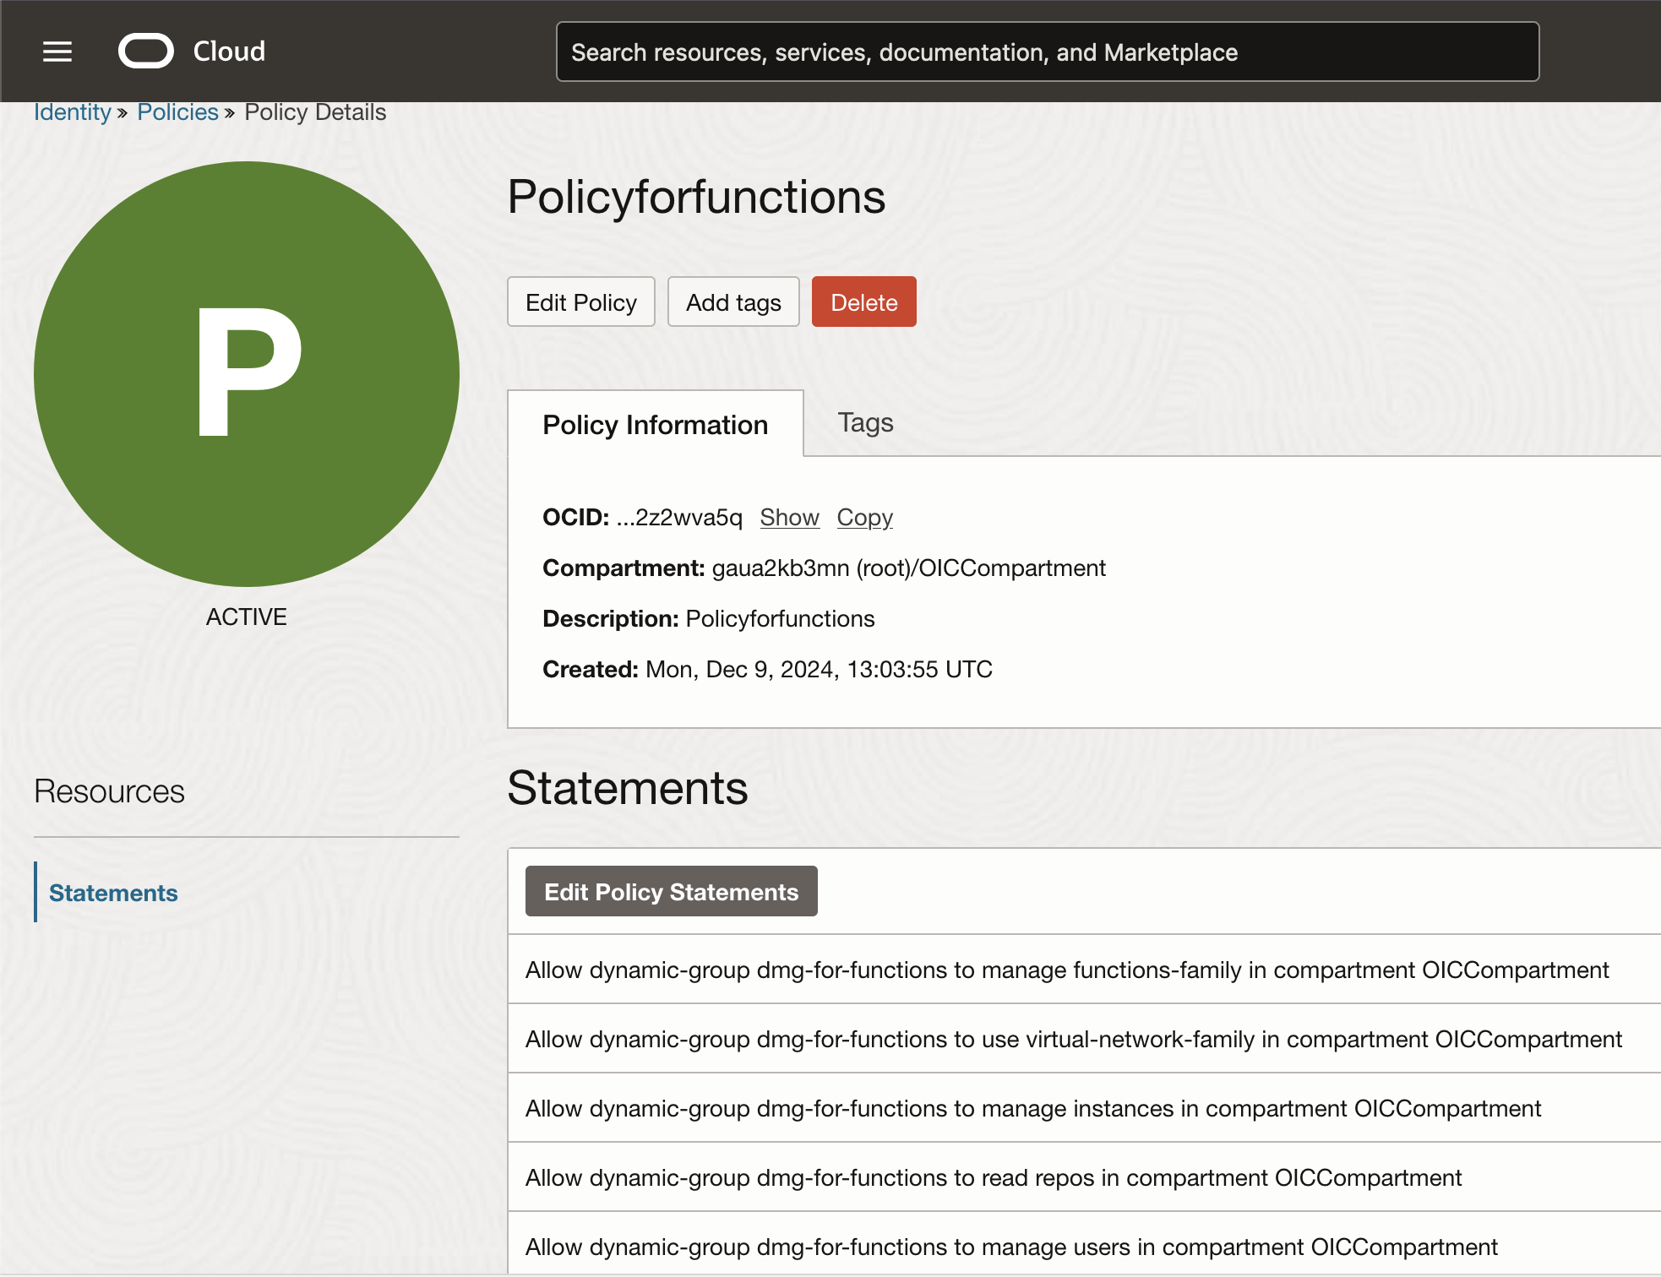This screenshot has height=1277, width=1661.
Task: Navigate to Policies breadcrumb link
Action: (x=177, y=112)
